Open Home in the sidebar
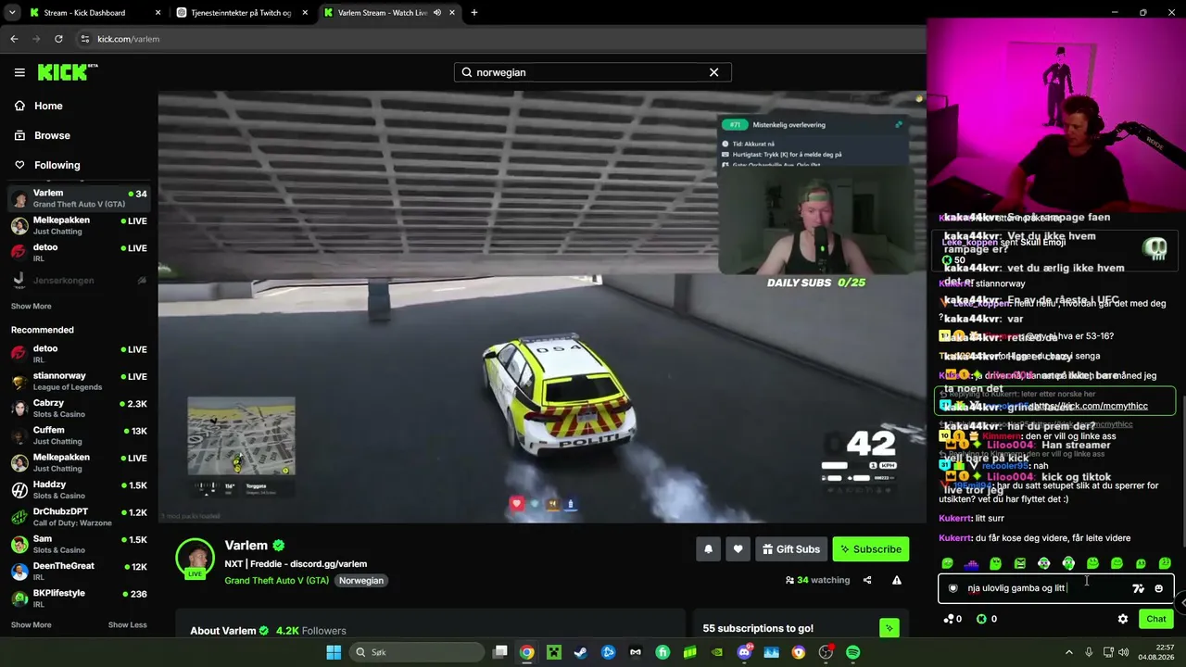1186x667 pixels. click(47, 106)
